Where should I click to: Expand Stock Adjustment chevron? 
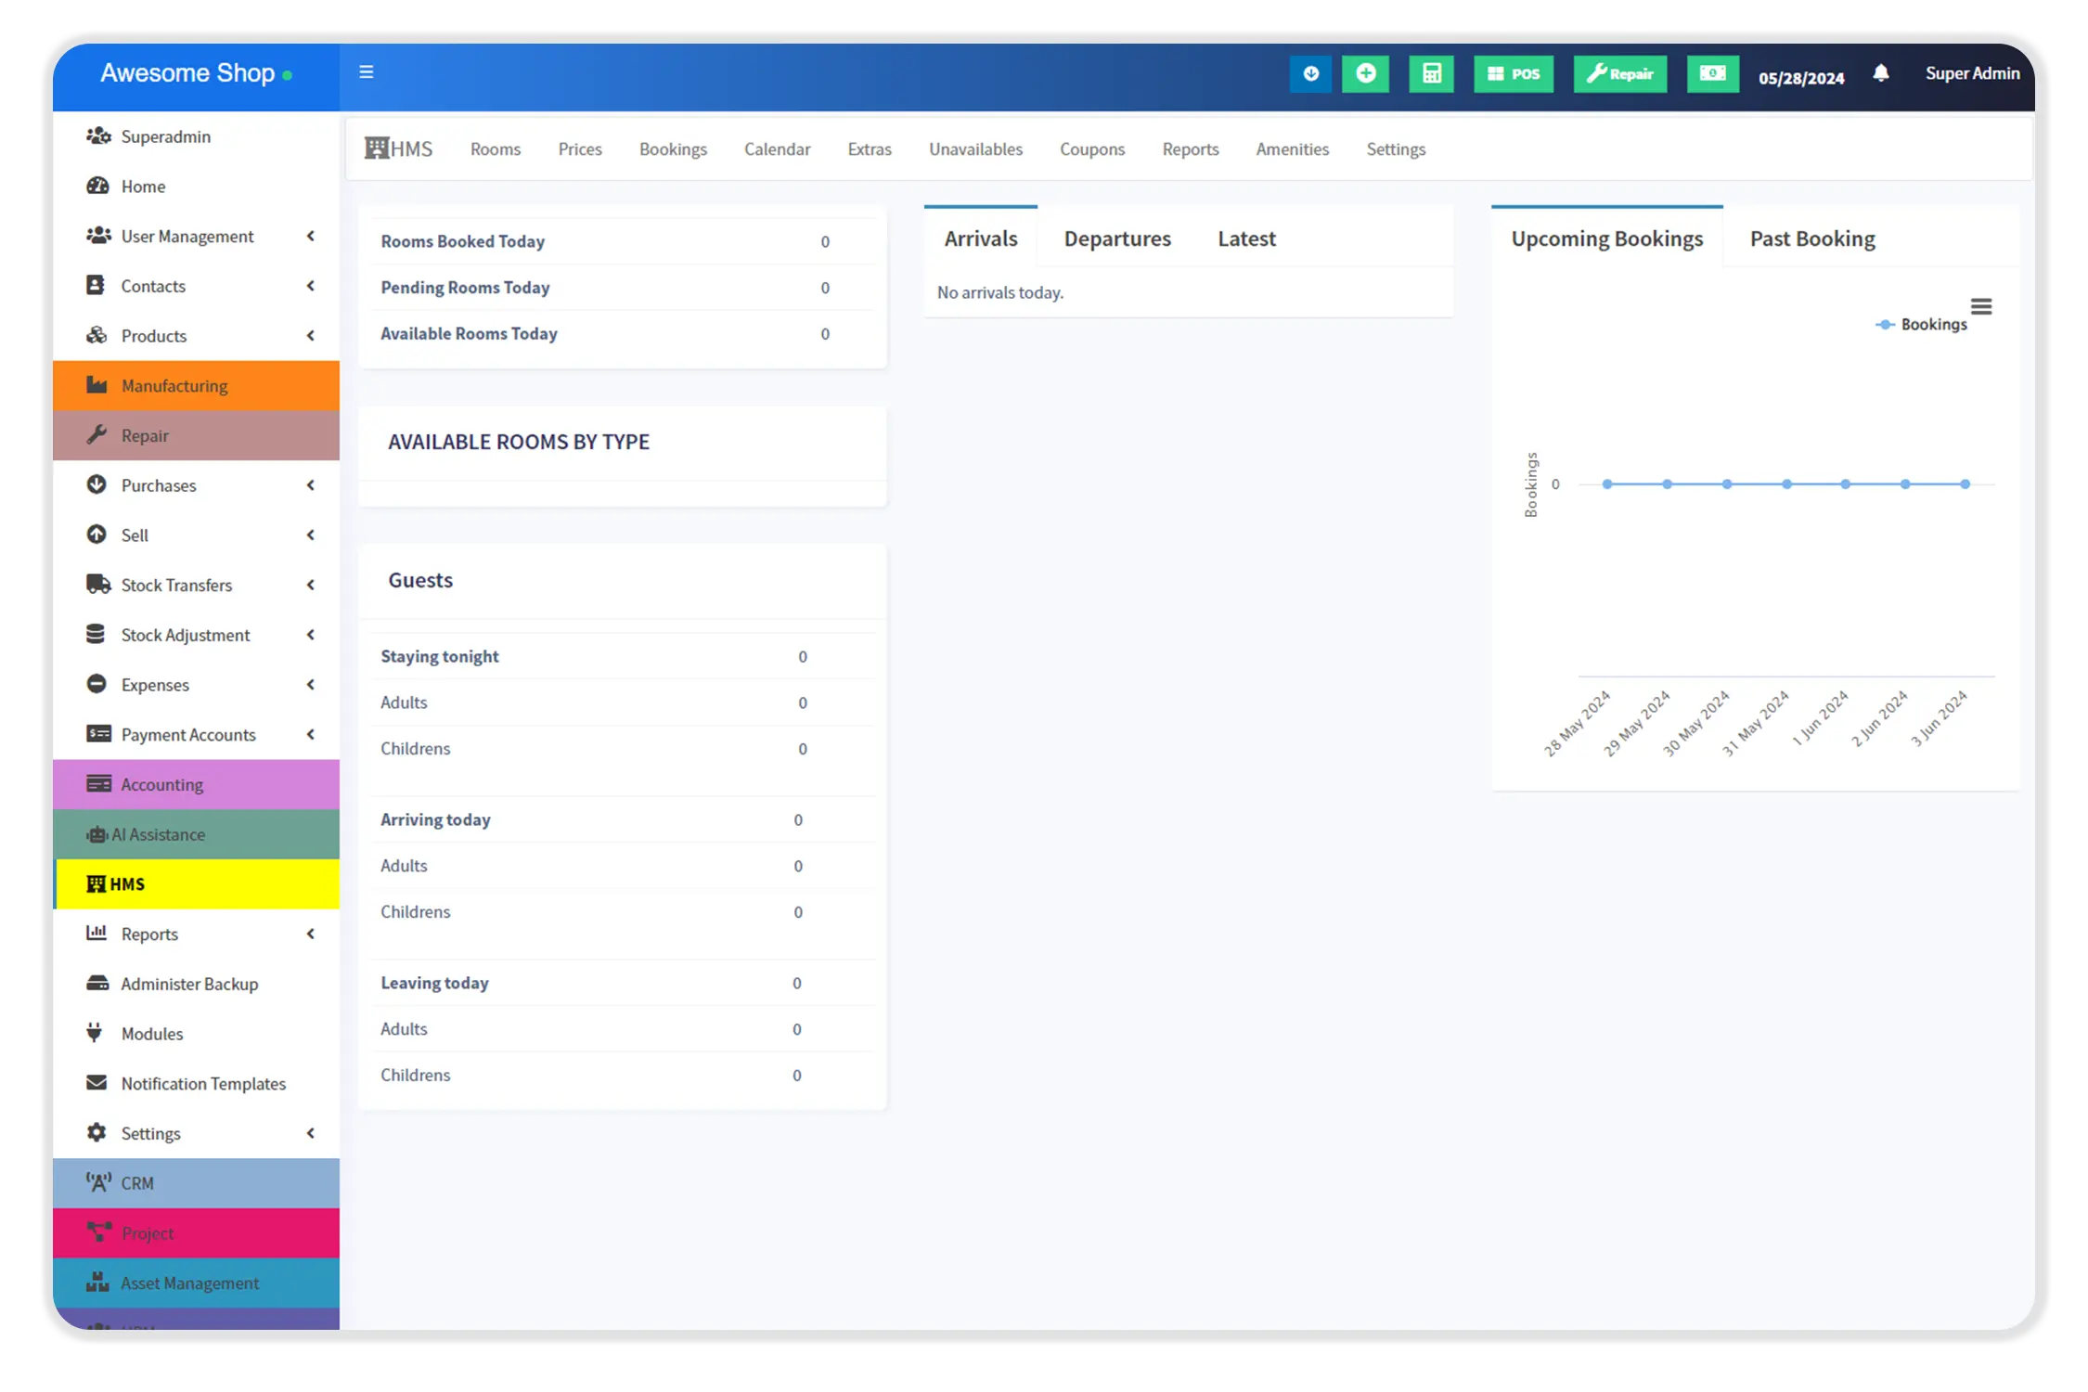(311, 635)
